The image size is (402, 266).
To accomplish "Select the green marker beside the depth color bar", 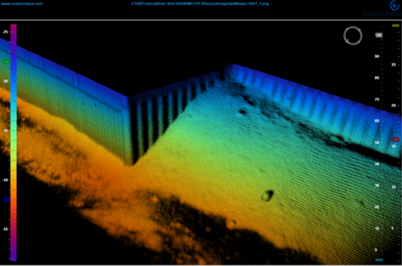I will 7,62.
